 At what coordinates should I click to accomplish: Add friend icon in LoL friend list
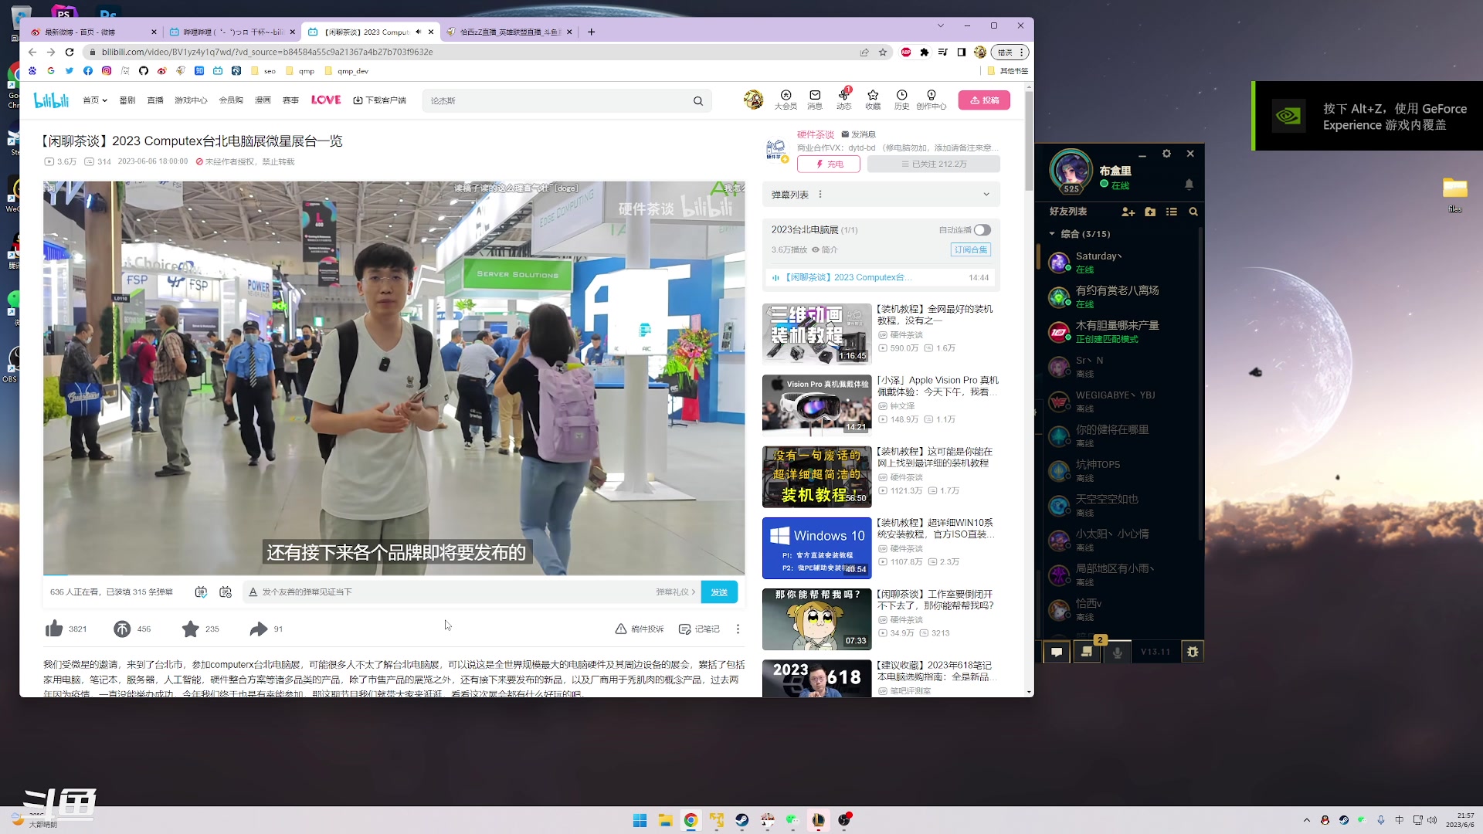(x=1128, y=212)
